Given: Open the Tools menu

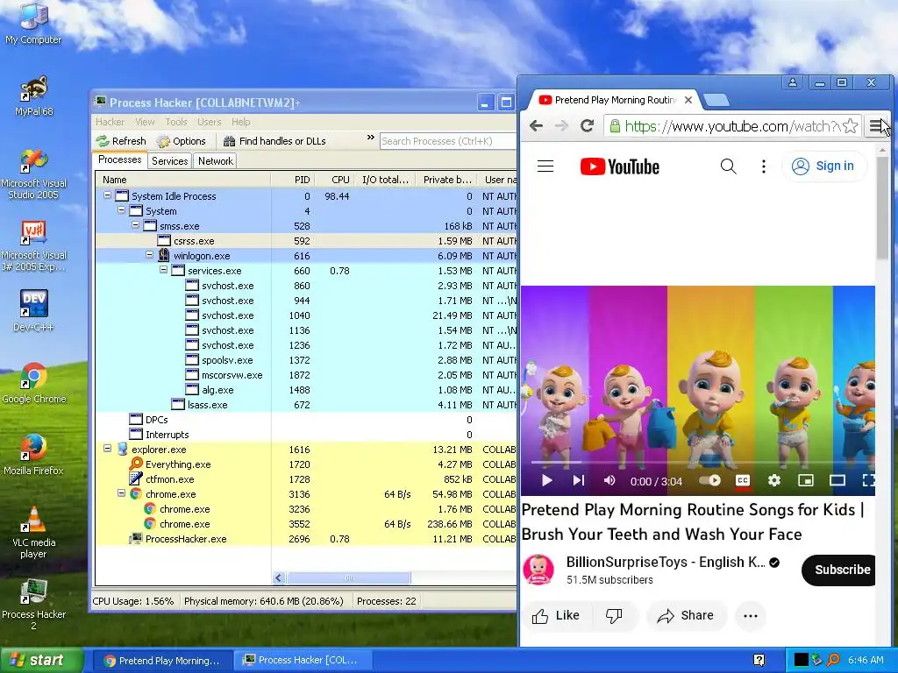Looking at the screenshot, I should 176,122.
